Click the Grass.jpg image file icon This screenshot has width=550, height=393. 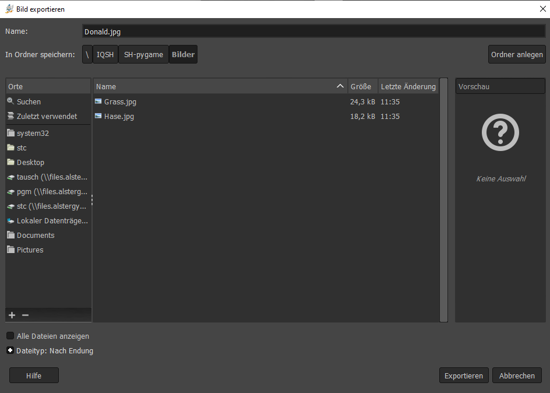point(98,101)
